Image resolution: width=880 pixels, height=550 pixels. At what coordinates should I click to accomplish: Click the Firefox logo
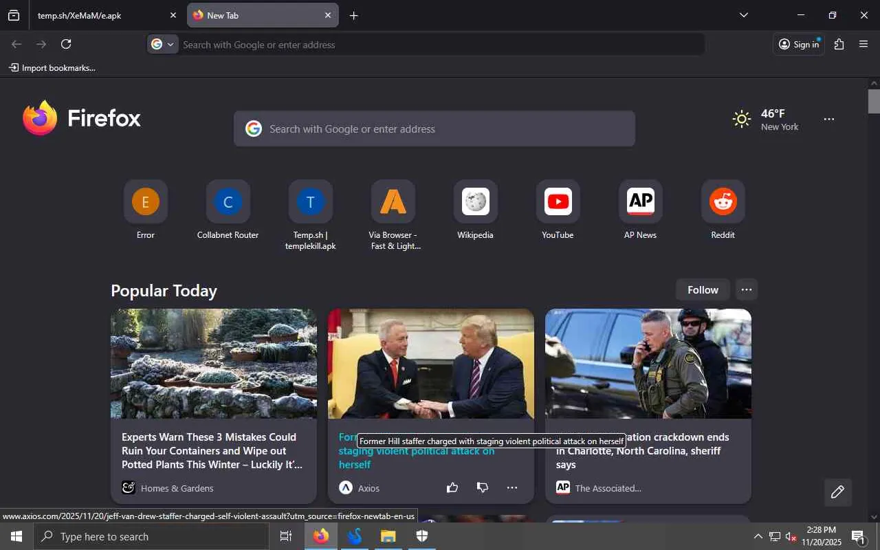point(82,118)
